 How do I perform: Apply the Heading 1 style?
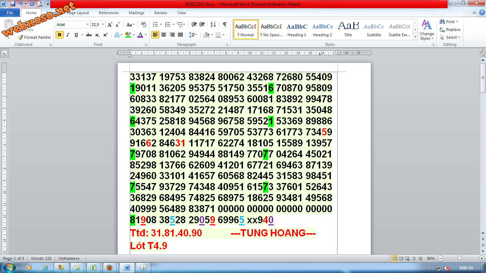[x=297, y=30]
